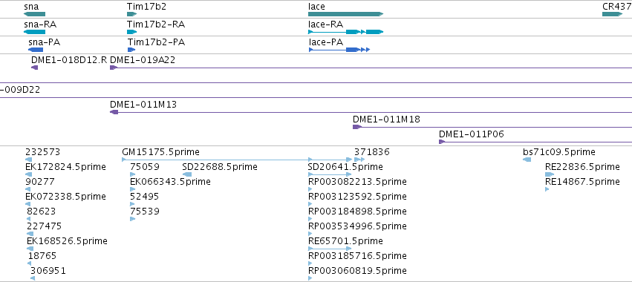Open the Tim17b2-RA transcript label

pos(156,24)
